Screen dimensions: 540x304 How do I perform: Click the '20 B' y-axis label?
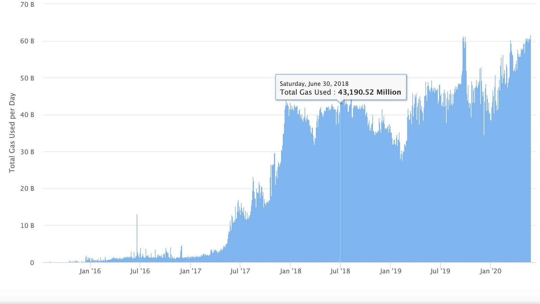pos(27,188)
